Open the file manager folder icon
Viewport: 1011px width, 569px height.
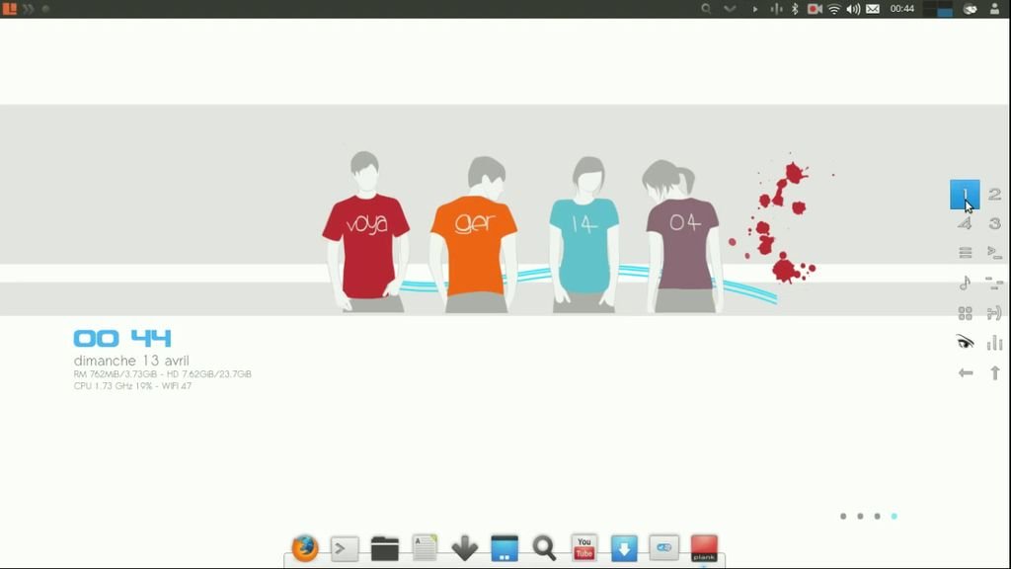(385, 548)
